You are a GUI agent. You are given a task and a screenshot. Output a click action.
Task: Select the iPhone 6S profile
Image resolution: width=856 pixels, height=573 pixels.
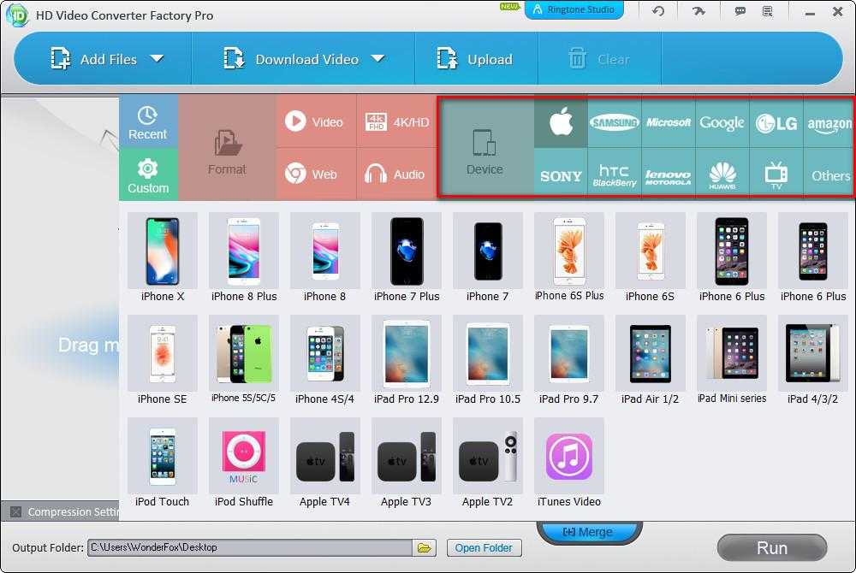(651, 257)
